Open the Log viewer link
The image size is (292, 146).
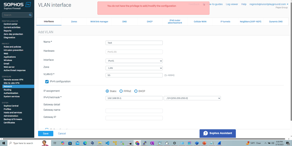pyautogui.click(x=232, y=4)
